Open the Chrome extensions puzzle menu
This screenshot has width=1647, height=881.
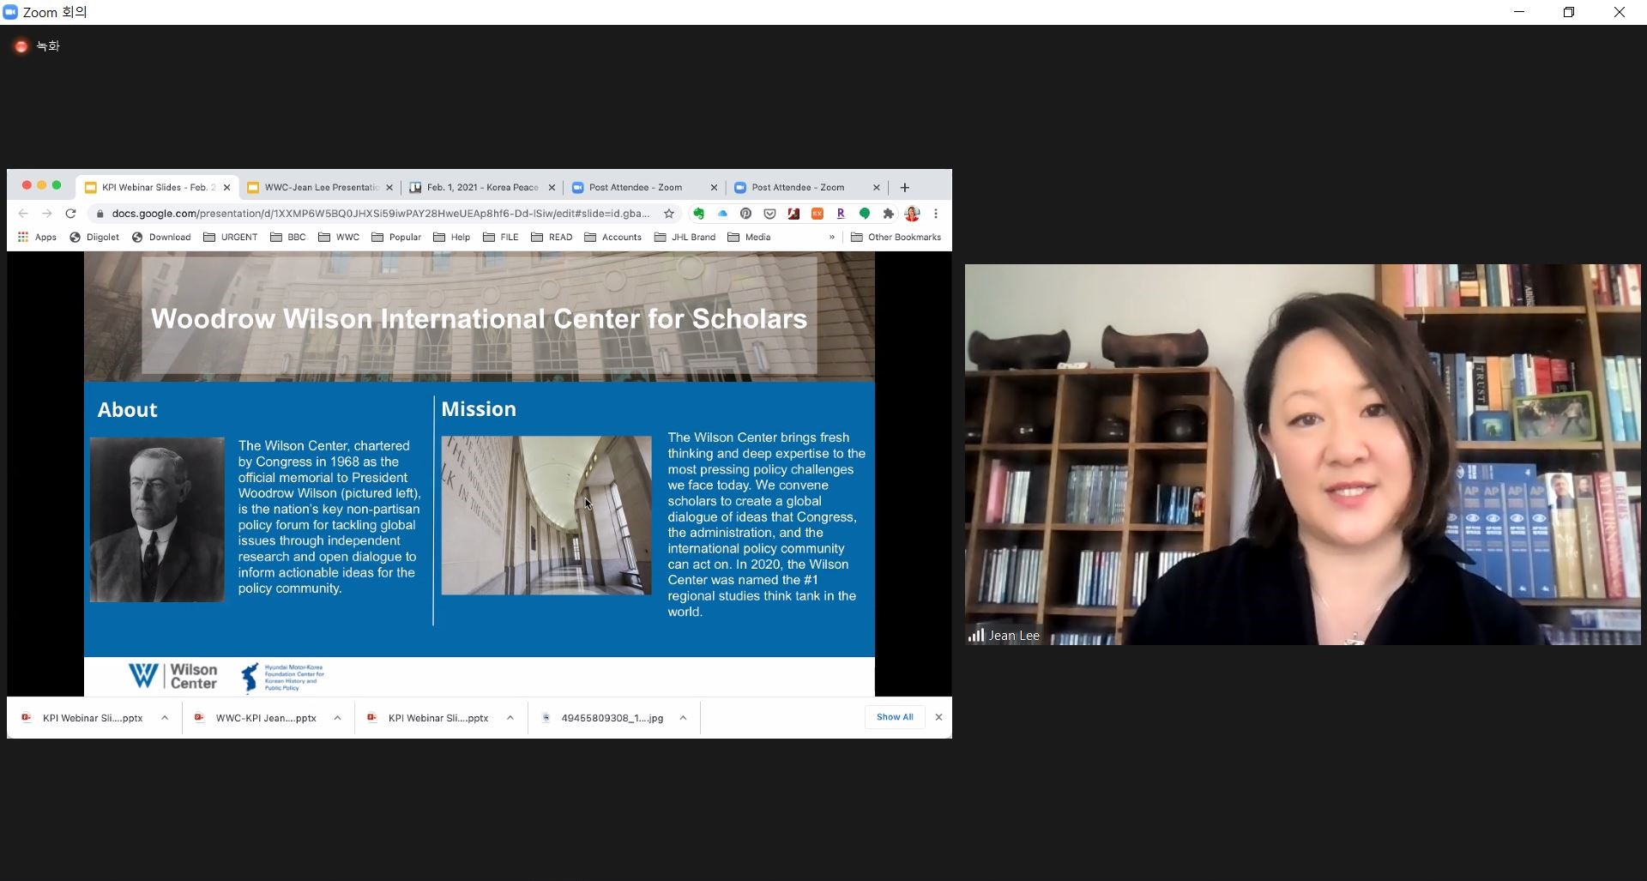[x=889, y=214]
